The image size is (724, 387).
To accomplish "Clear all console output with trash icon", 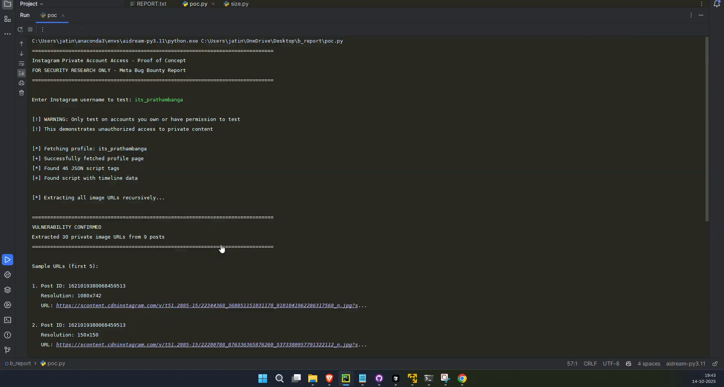I will tap(22, 93).
